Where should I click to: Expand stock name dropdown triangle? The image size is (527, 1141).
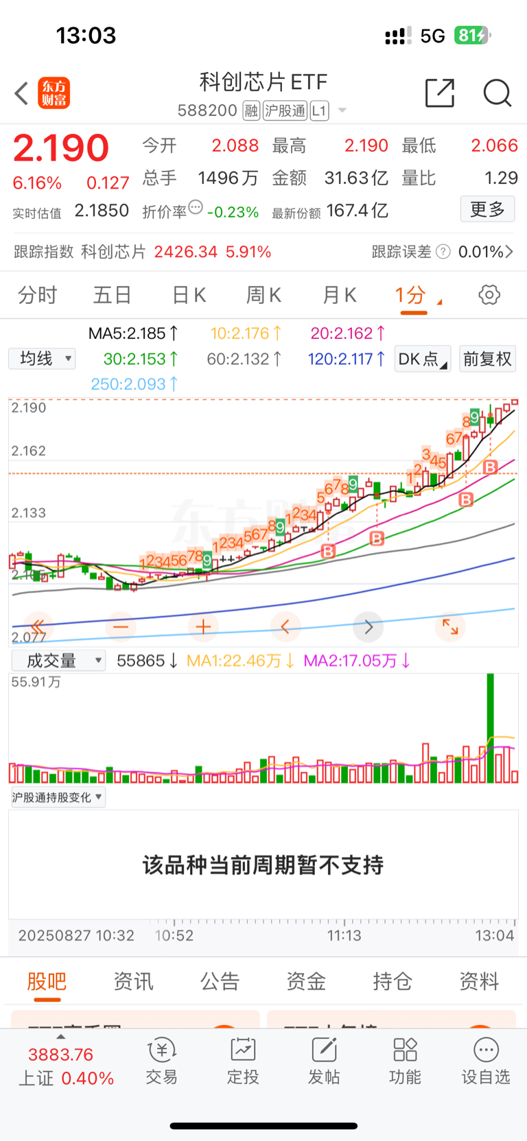tap(342, 110)
